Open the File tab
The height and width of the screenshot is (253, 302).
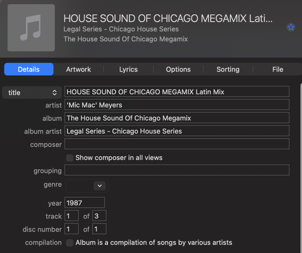278,69
